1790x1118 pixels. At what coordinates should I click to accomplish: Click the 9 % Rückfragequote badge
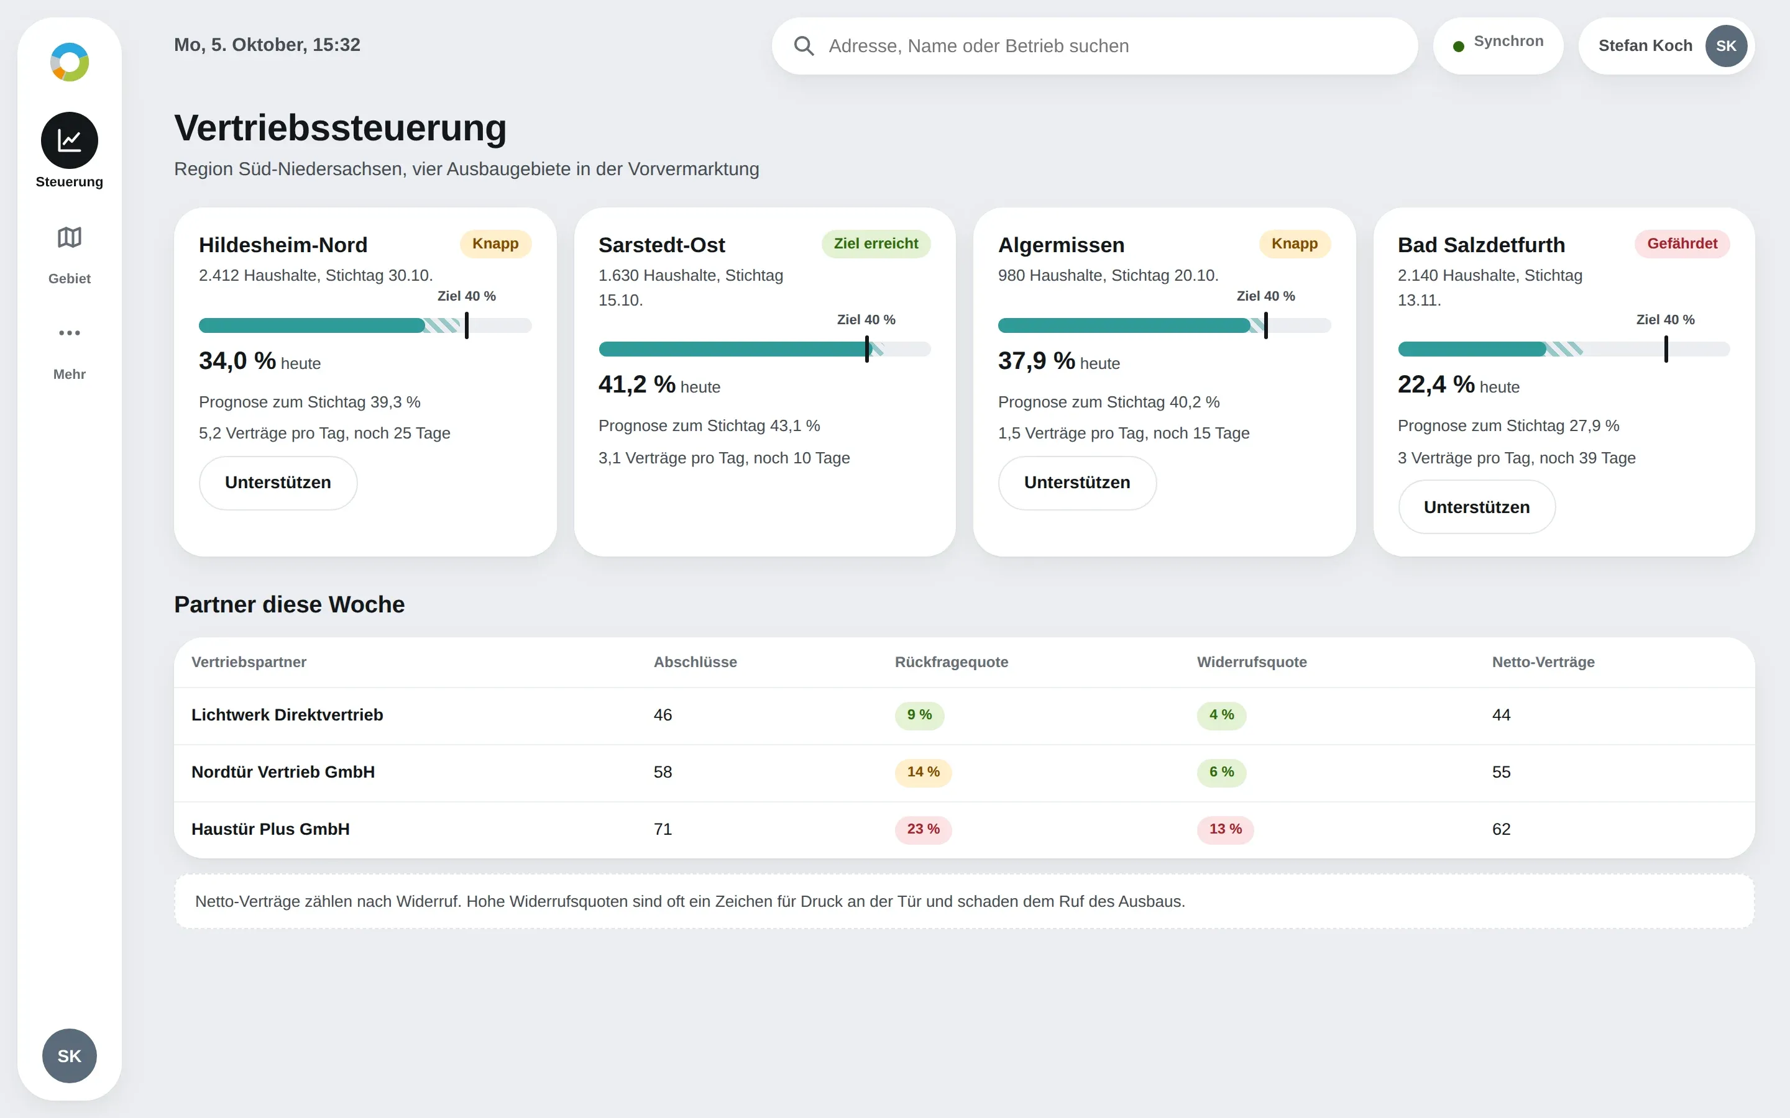(919, 716)
